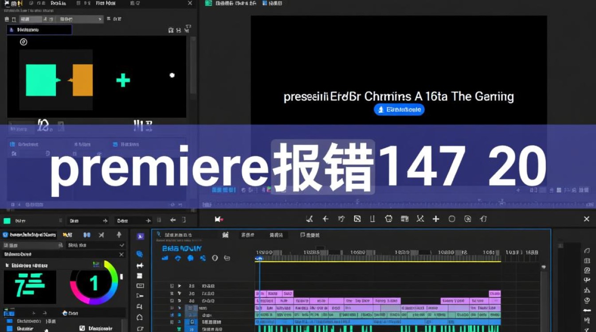
Task: Click the small histogram icon above the color wheel
Action: click(x=96, y=264)
